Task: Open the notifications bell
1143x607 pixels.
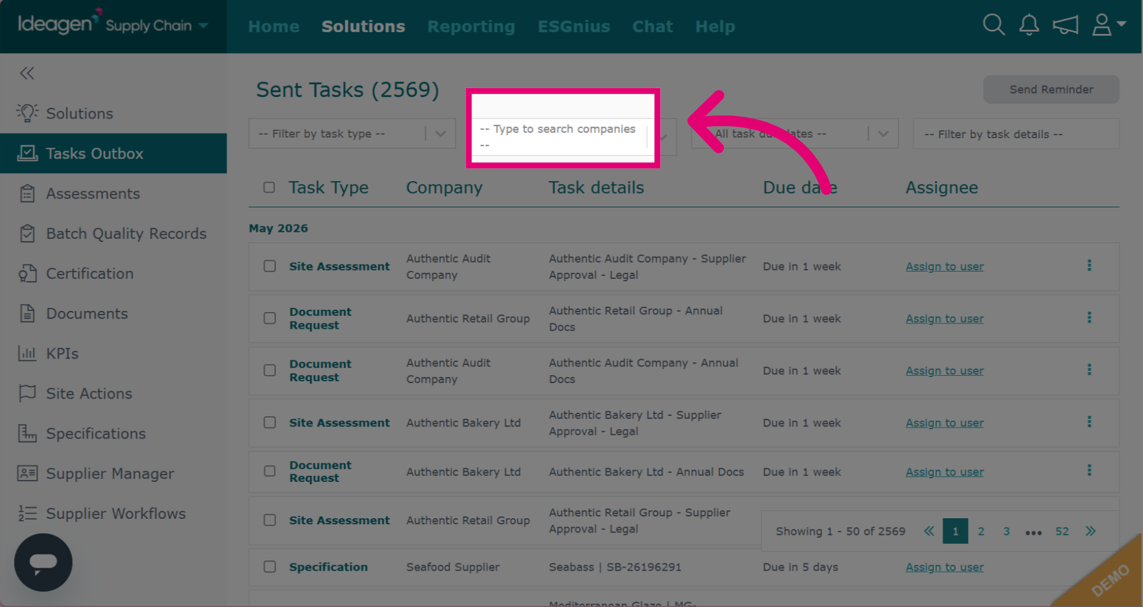Action: [1029, 25]
